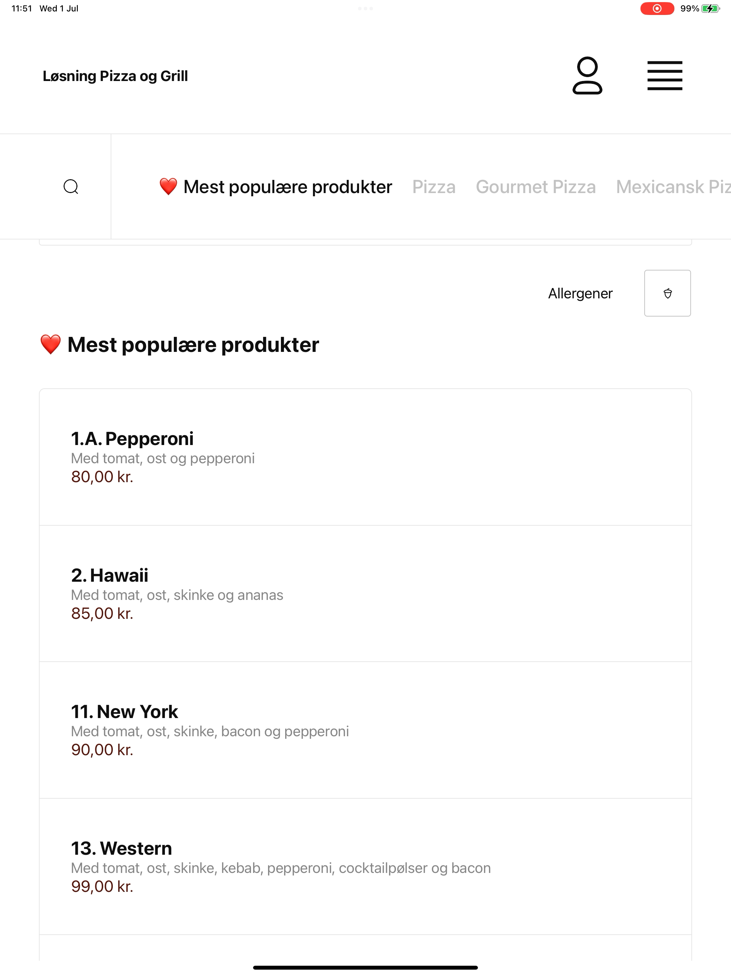
Task: Tap the screen recording indicator
Action: [656, 8]
